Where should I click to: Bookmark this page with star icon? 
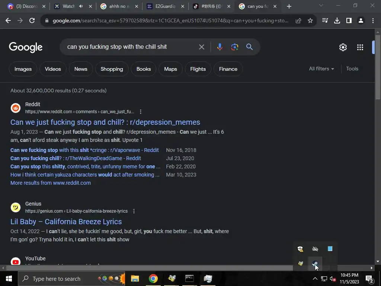point(310,21)
